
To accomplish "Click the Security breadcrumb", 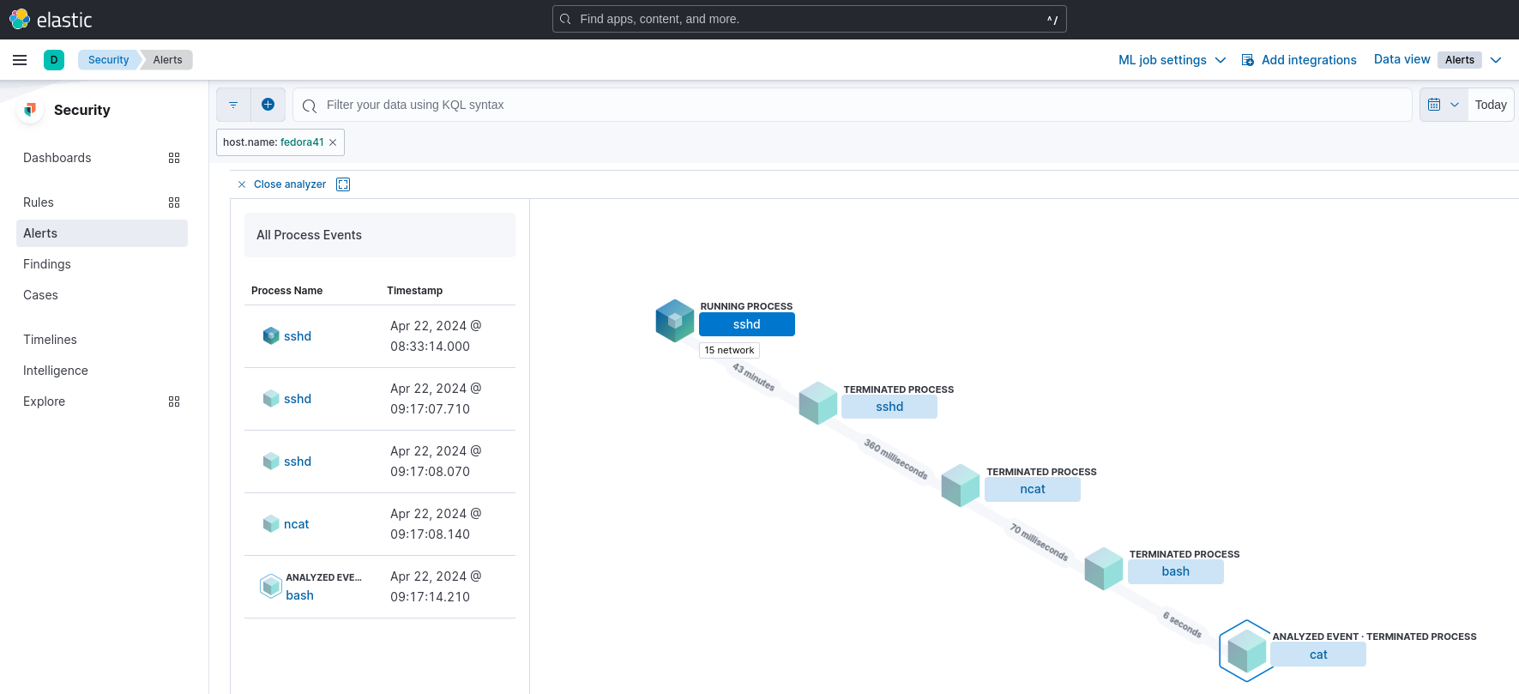I will pyautogui.click(x=108, y=60).
